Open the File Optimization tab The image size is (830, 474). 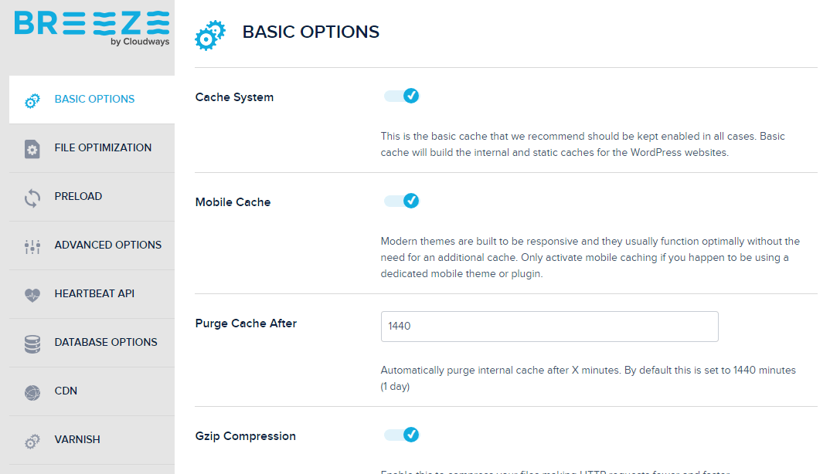(x=103, y=147)
